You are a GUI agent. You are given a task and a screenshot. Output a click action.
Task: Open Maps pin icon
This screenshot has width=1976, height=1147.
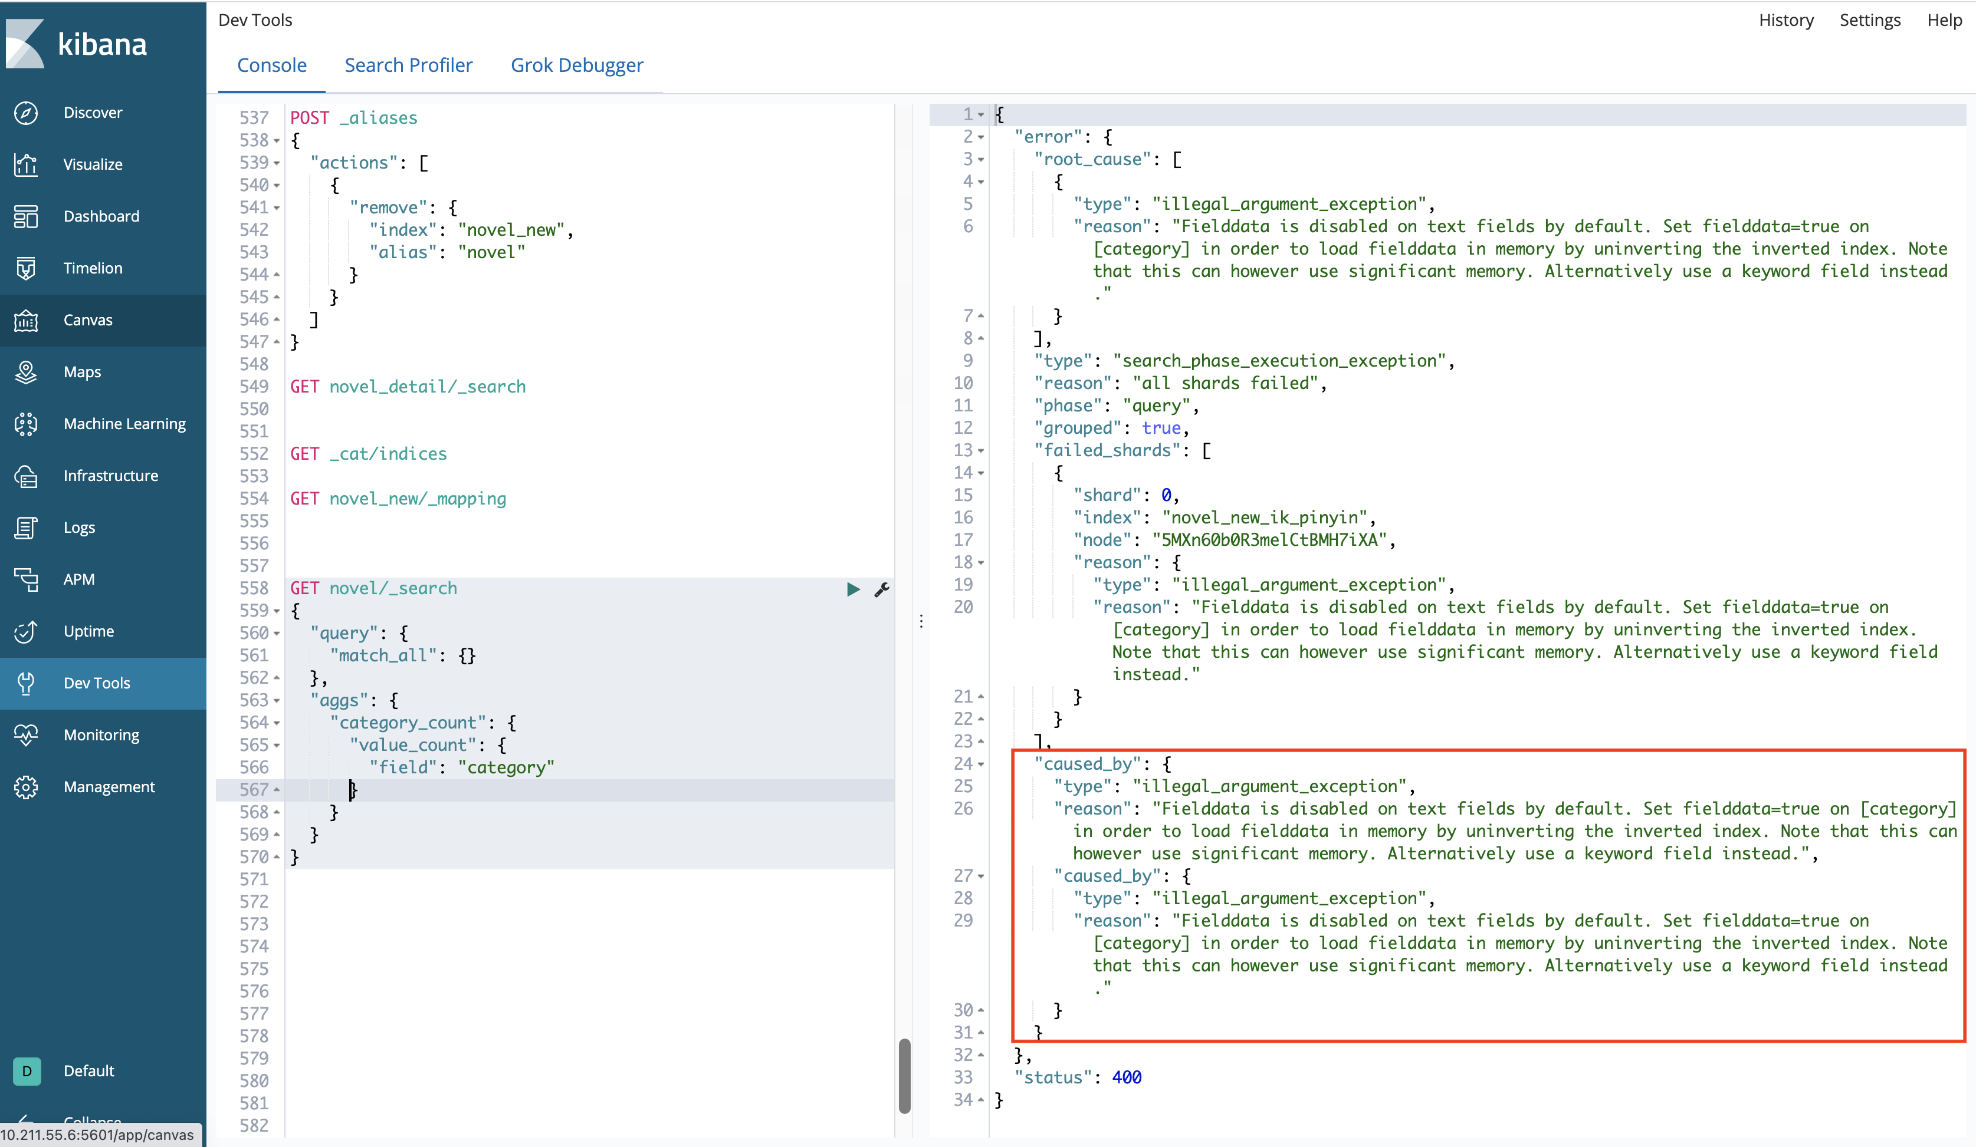[26, 371]
